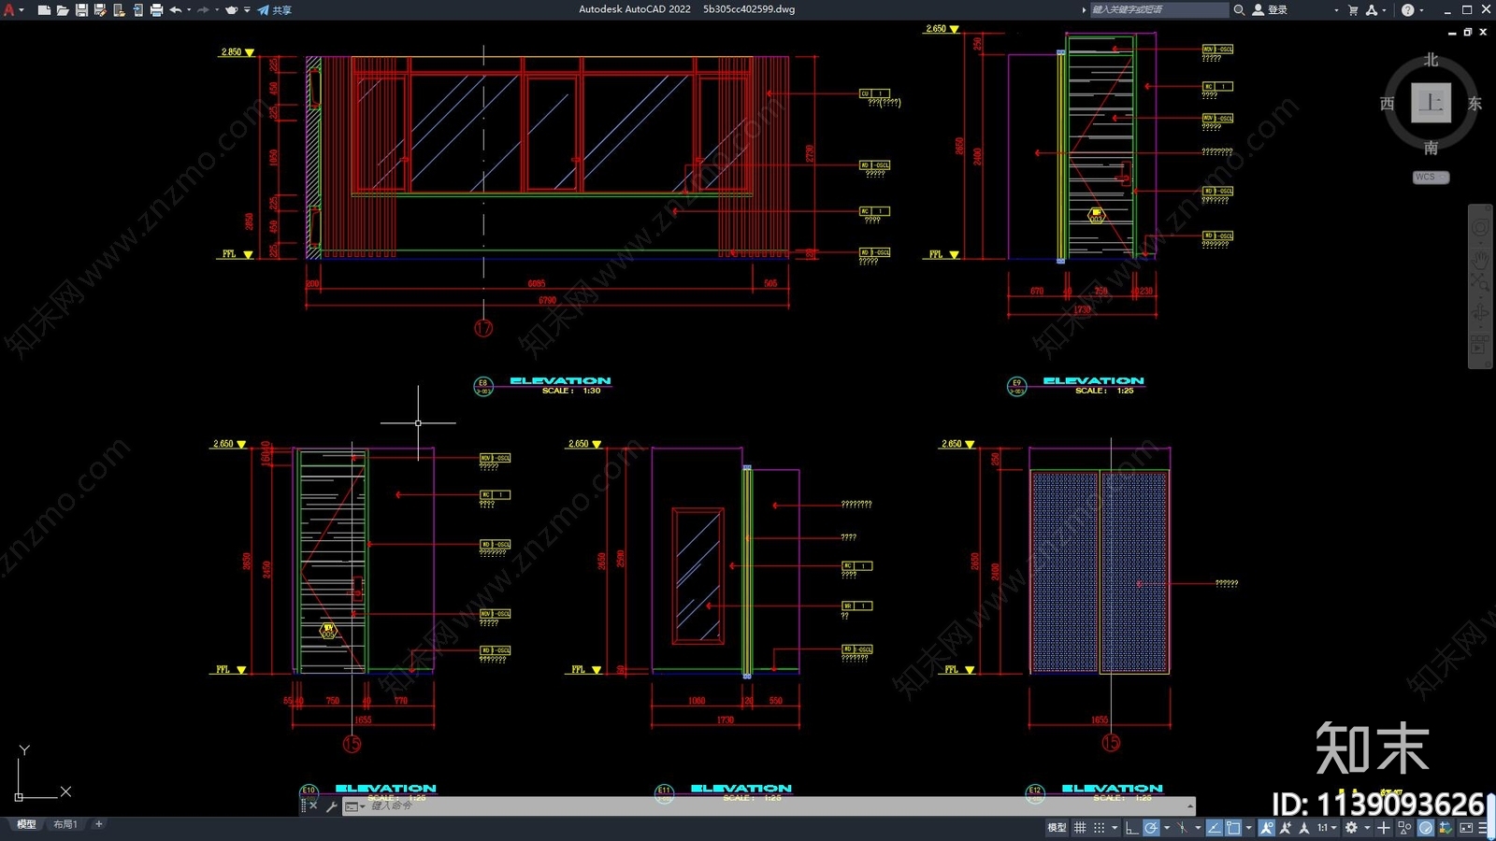Toggle auto-add annotation scales icon
Image resolution: width=1496 pixels, height=841 pixels.
[1286, 828]
